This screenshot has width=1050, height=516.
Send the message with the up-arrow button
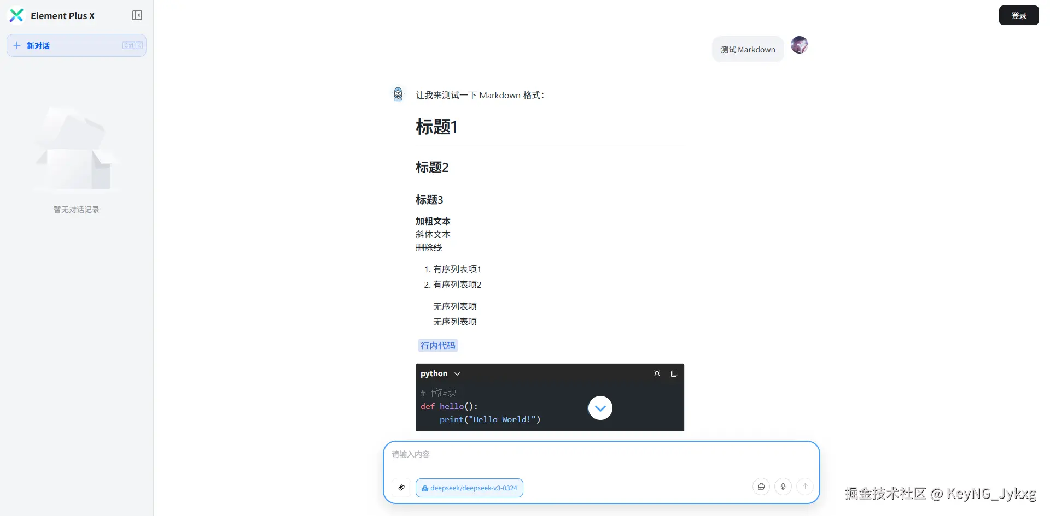coord(805,487)
